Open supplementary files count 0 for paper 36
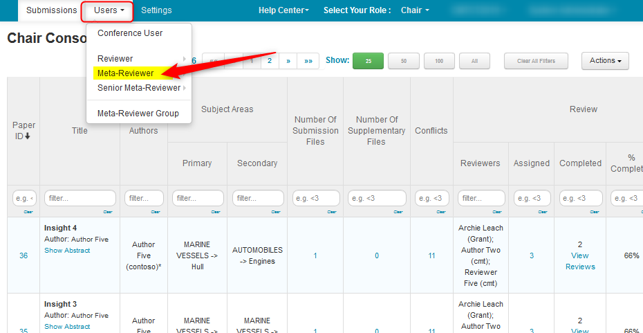The height and width of the screenshot is (333, 643). (377, 255)
